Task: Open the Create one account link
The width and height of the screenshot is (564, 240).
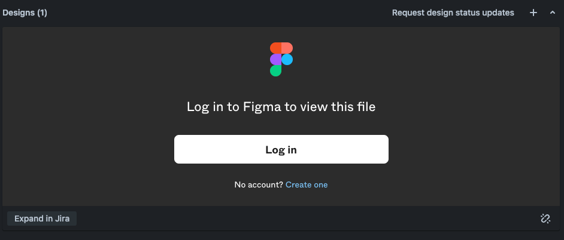Action: tap(307, 184)
